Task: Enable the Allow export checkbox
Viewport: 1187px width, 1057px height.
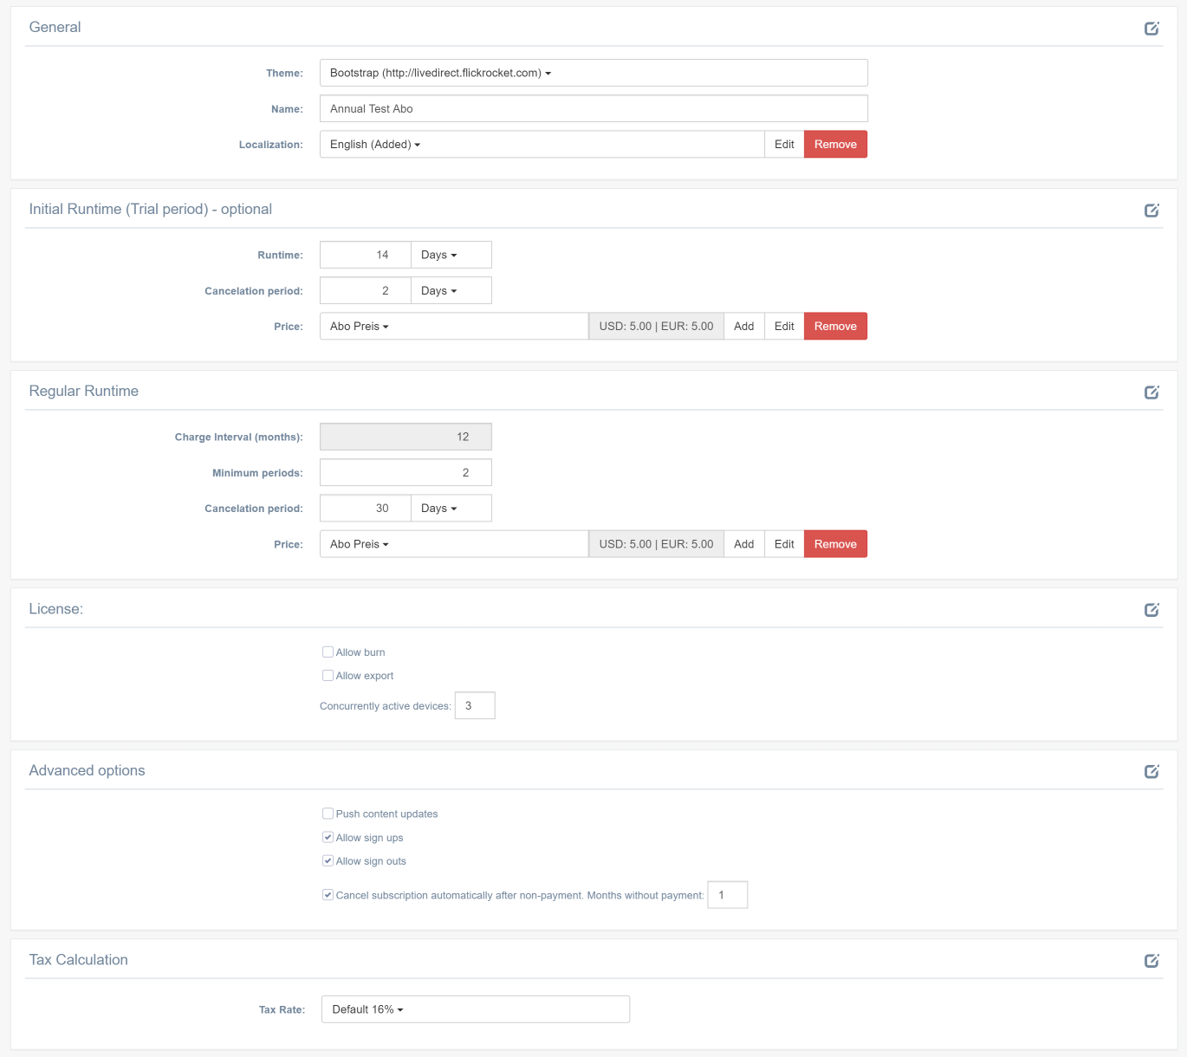Action: [x=328, y=676]
